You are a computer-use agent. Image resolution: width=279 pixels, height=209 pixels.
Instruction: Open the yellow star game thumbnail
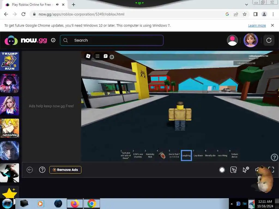(x=9, y=192)
